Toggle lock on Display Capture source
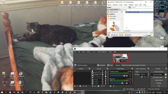168x94 pixels. coord(106,74)
